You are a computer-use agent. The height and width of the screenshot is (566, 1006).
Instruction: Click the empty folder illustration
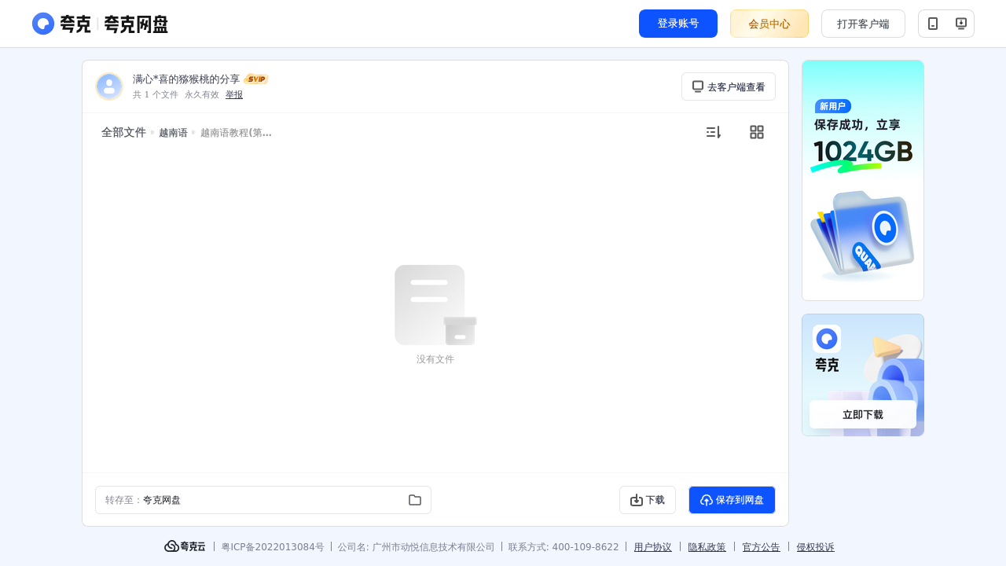pyautogui.click(x=435, y=305)
